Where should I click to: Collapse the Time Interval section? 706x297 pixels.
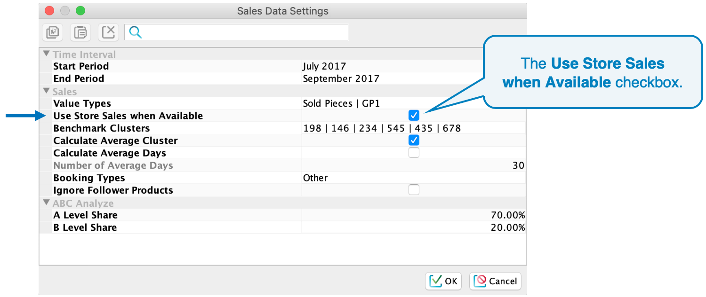46,54
